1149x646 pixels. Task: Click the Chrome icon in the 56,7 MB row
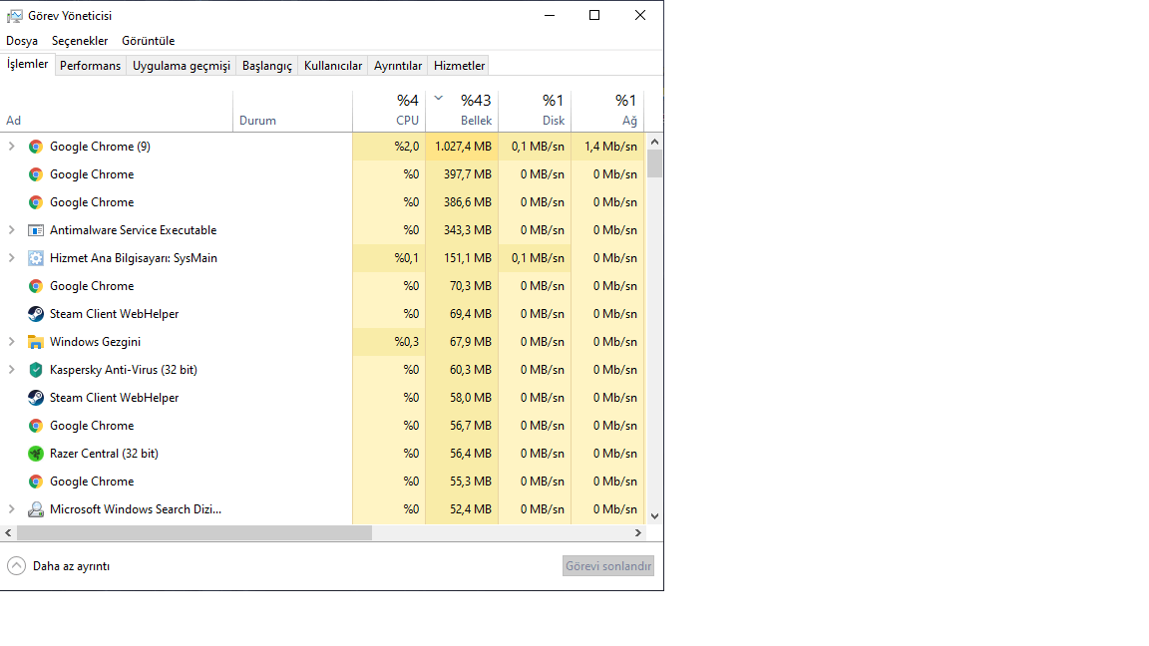pyautogui.click(x=35, y=426)
